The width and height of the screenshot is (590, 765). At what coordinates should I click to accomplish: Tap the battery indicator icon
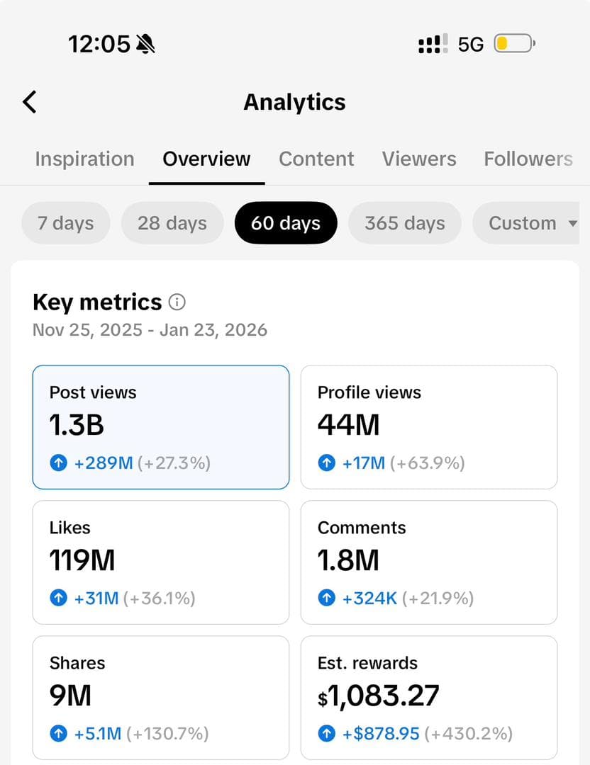514,43
